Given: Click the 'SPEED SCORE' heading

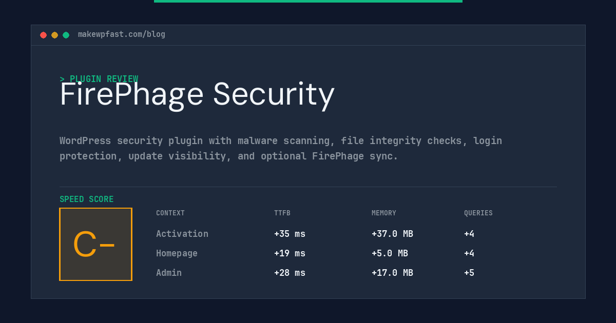Looking at the screenshot, I should 87,199.
